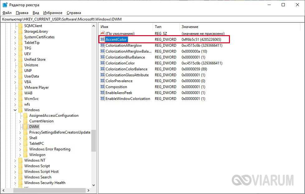Screen dimensions: 305x194
Task: Open the Файл menu
Action: [7, 13]
